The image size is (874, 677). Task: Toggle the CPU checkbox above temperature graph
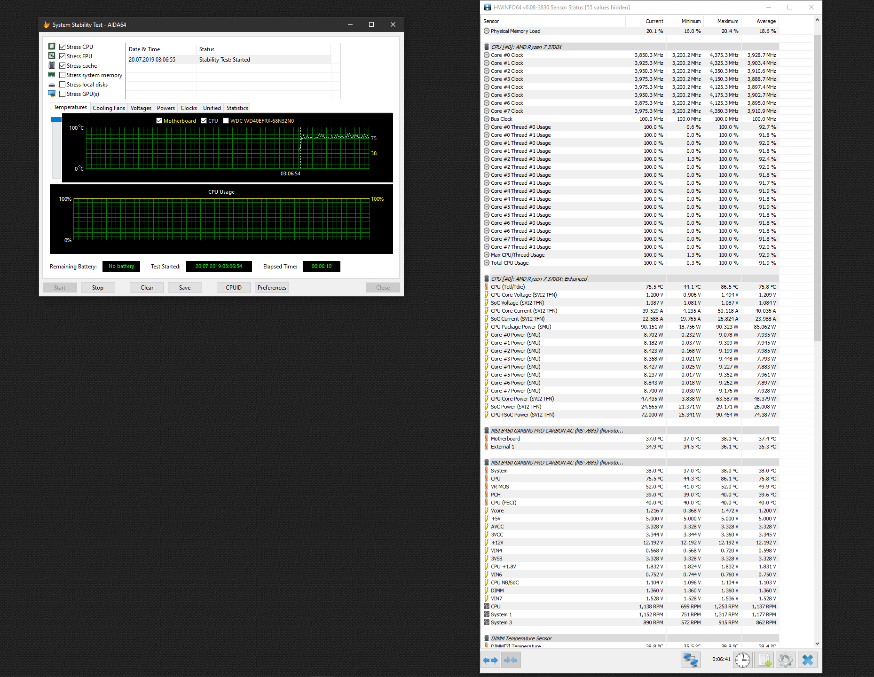204,121
